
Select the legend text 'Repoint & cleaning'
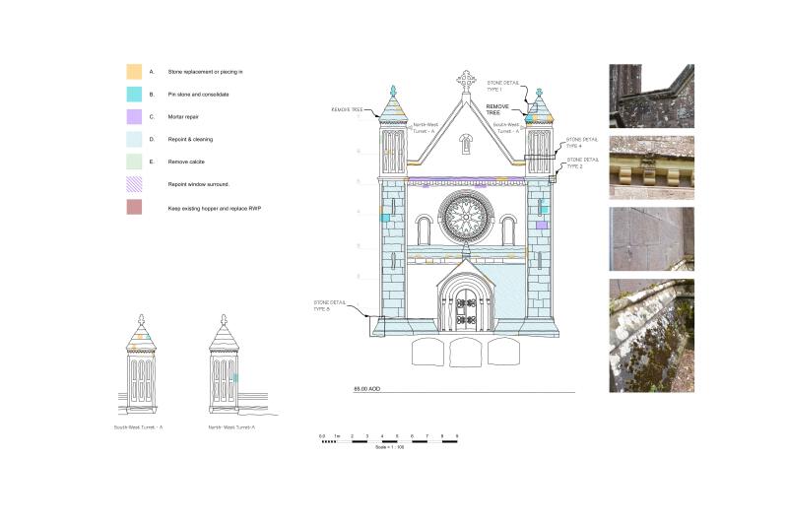190,139
